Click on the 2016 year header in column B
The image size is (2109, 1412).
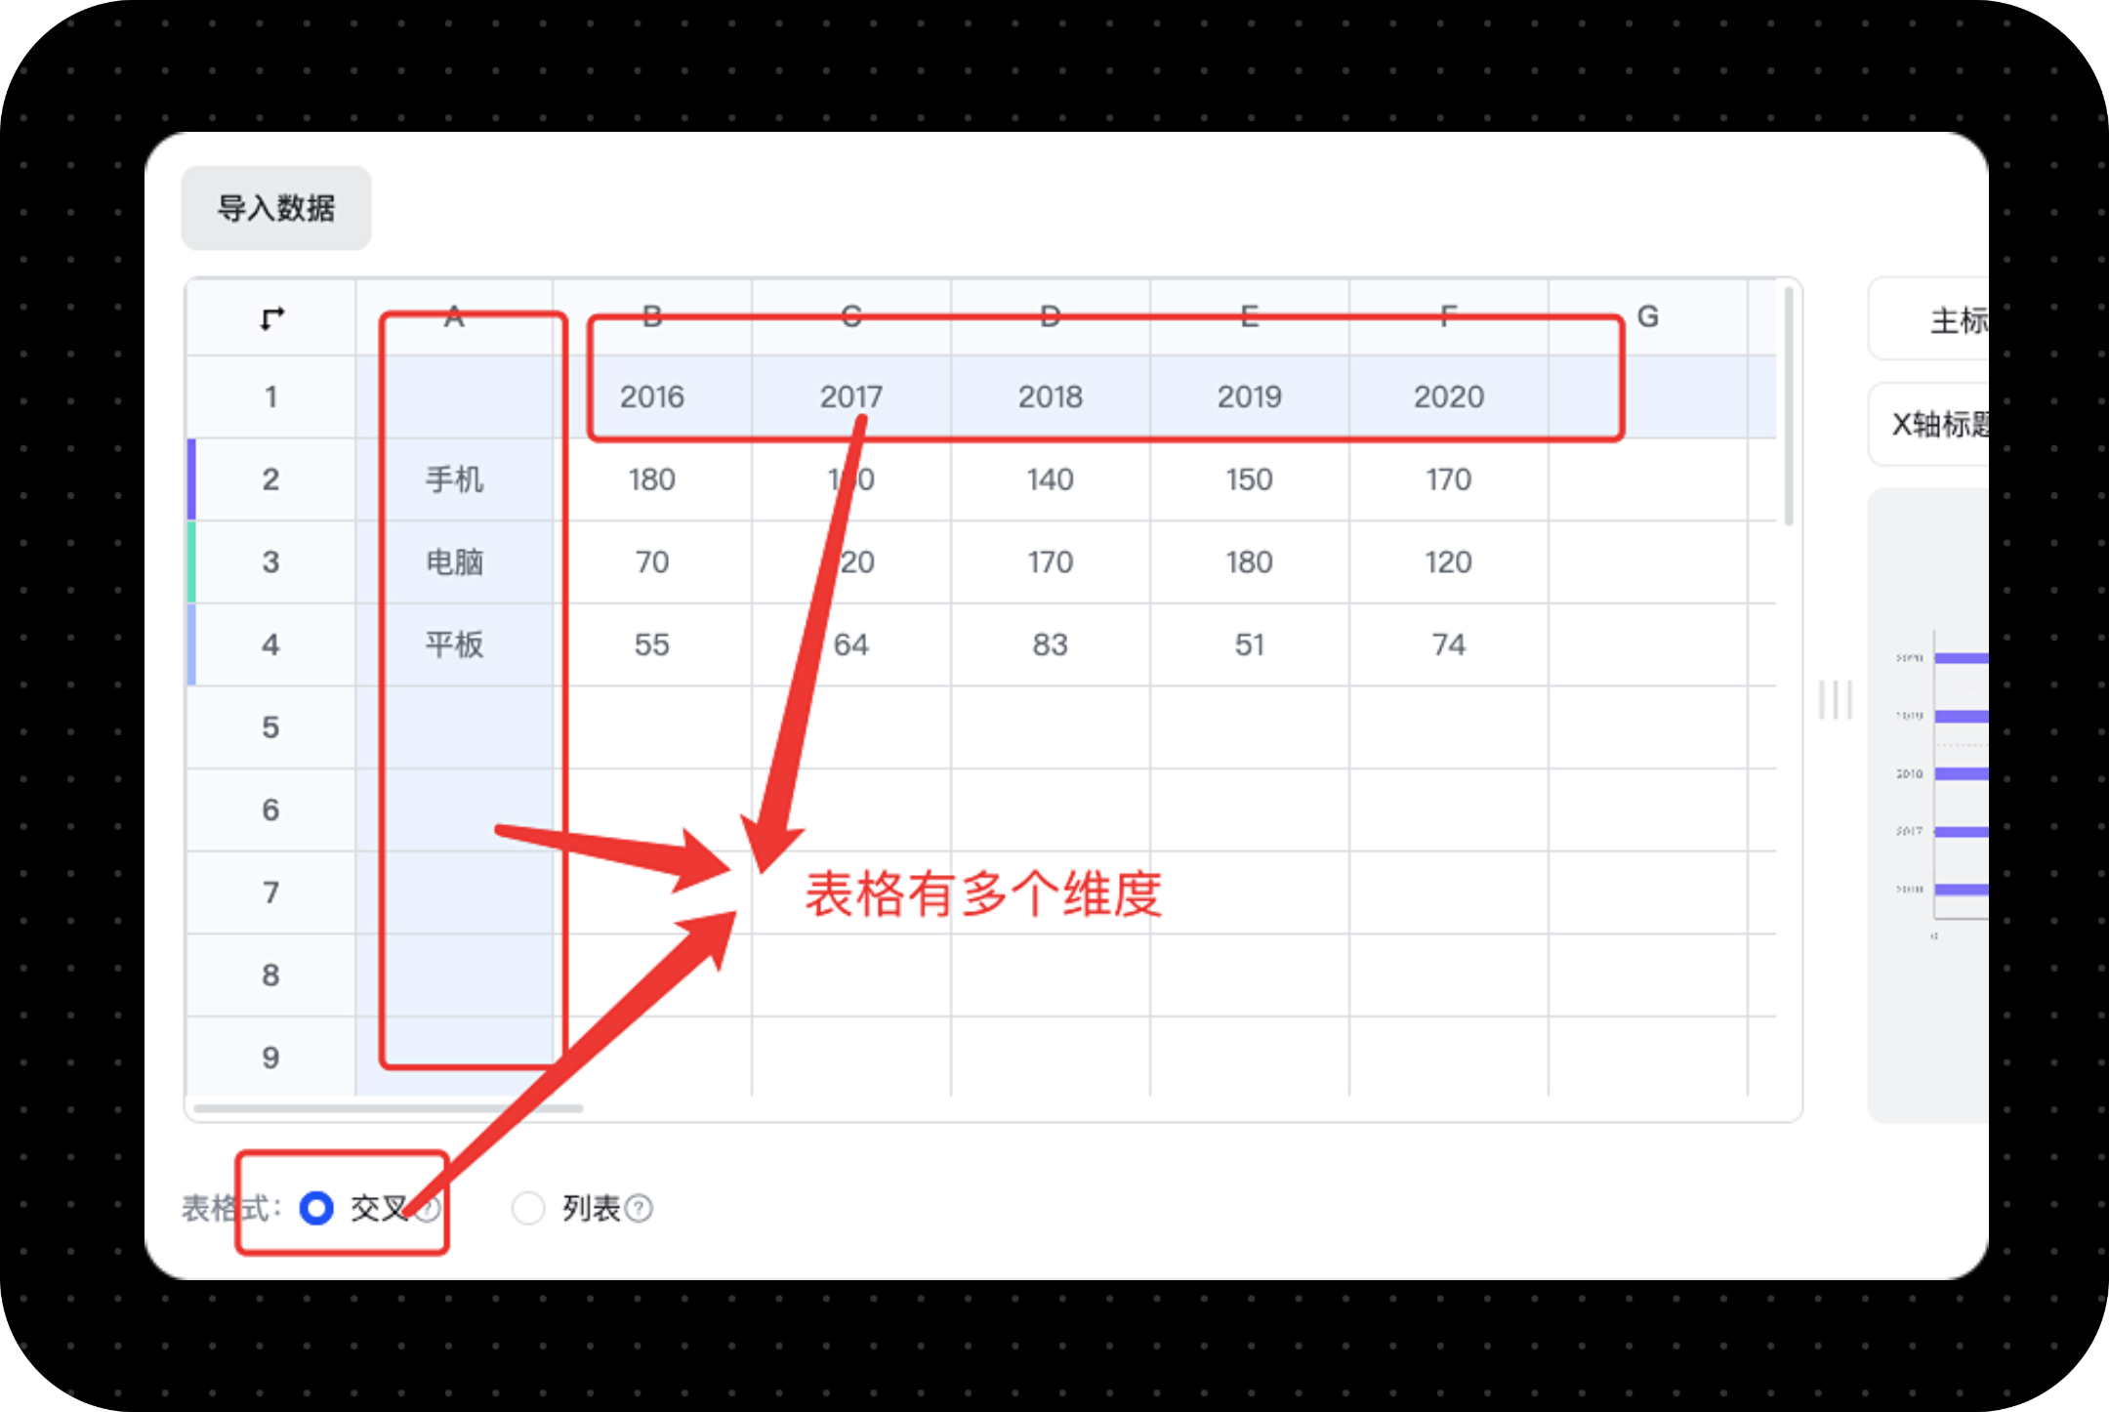coord(650,395)
